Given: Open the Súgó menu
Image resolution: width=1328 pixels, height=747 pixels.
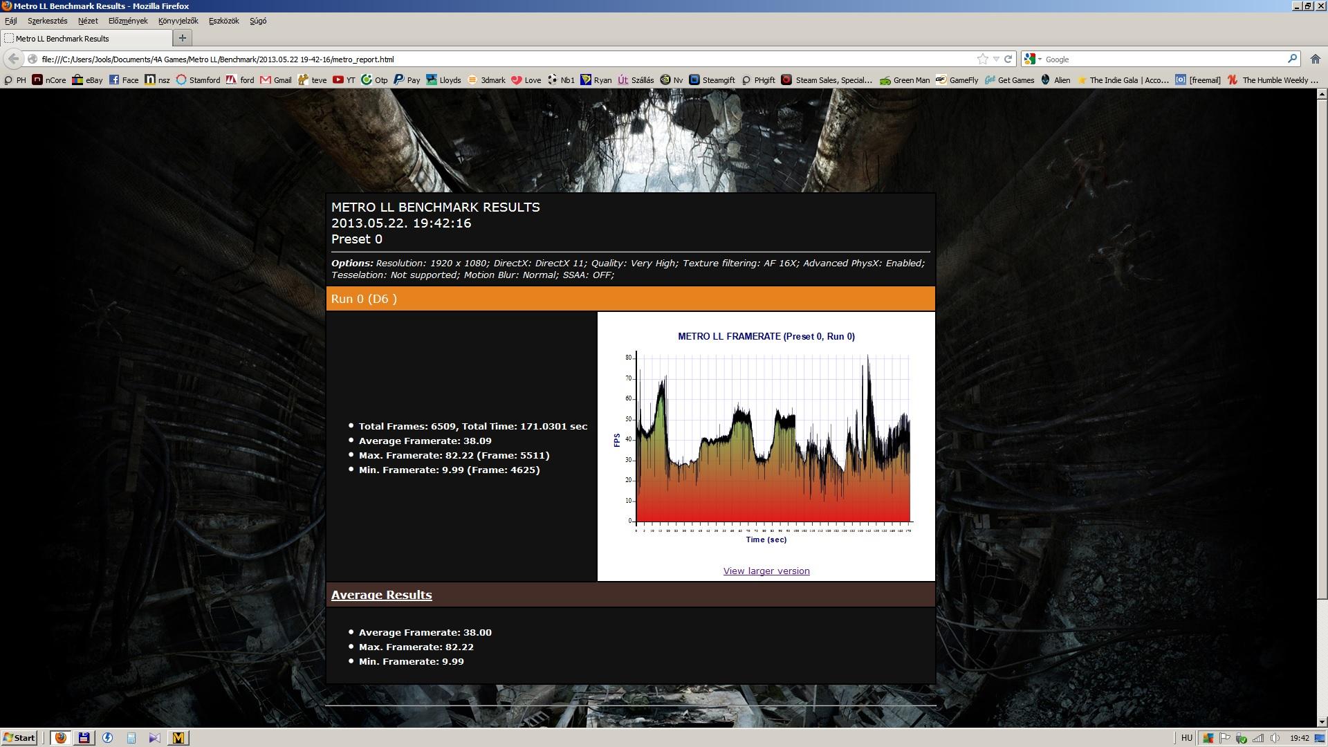Looking at the screenshot, I should [x=258, y=21].
